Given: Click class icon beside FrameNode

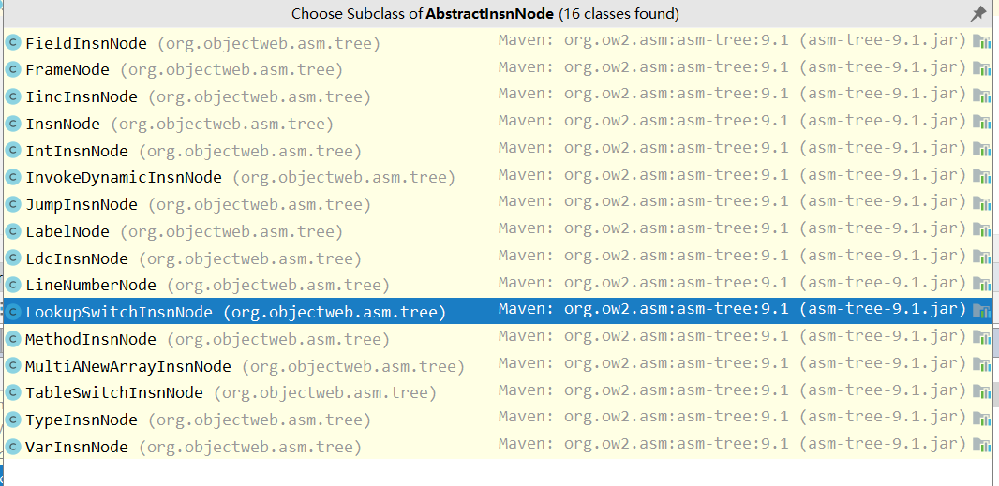Looking at the screenshot, I should point(13,69).
